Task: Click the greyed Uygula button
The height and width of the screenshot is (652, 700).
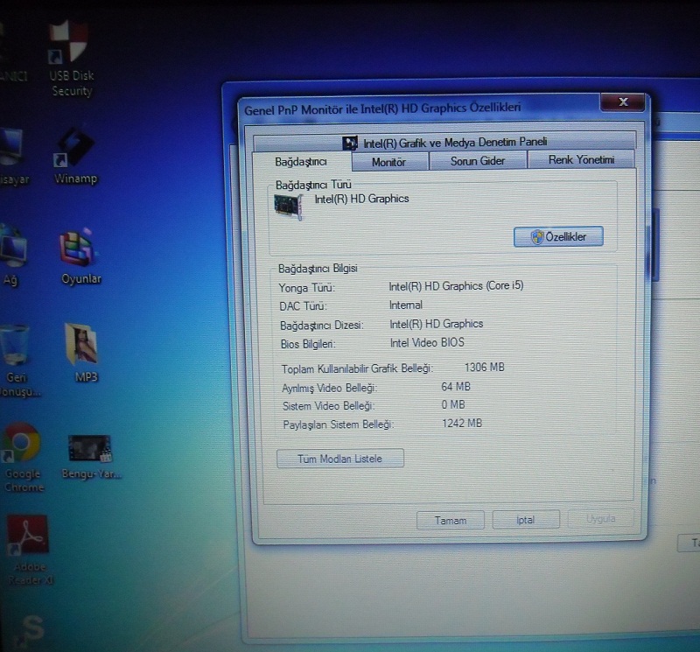Action: coord(601,519)
